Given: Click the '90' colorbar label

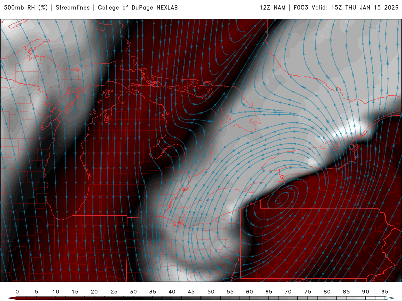Looking at the screenshot, I should [366, 292].
